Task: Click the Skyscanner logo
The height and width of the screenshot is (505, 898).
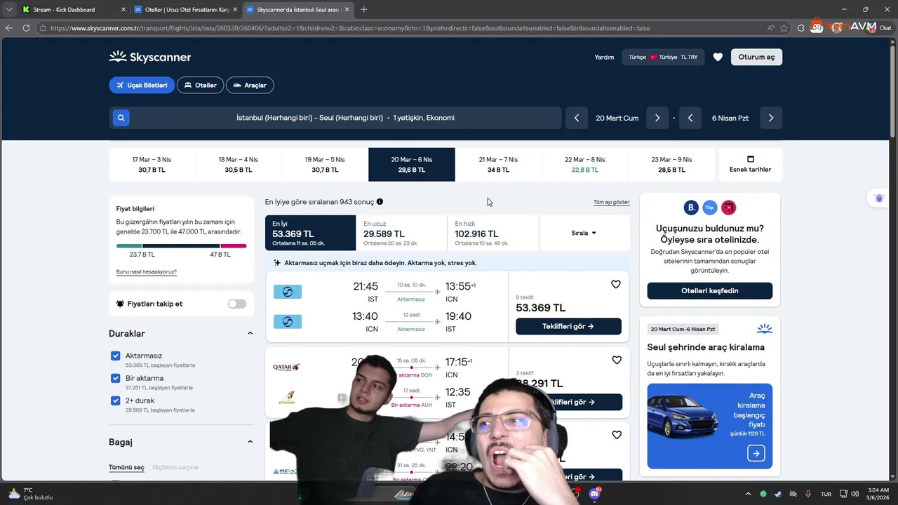Action: click(x=150, y=57)
